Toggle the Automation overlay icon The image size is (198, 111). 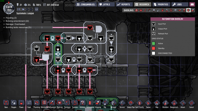point(188,10)
